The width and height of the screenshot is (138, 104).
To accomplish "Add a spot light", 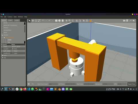I will [x=70, y=21].
